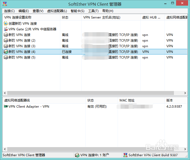Image resolution: width=190 pixels, height=160 pixels.
Task: Click the SoftEther title bar app icon
Action: [x=5, y=4]
